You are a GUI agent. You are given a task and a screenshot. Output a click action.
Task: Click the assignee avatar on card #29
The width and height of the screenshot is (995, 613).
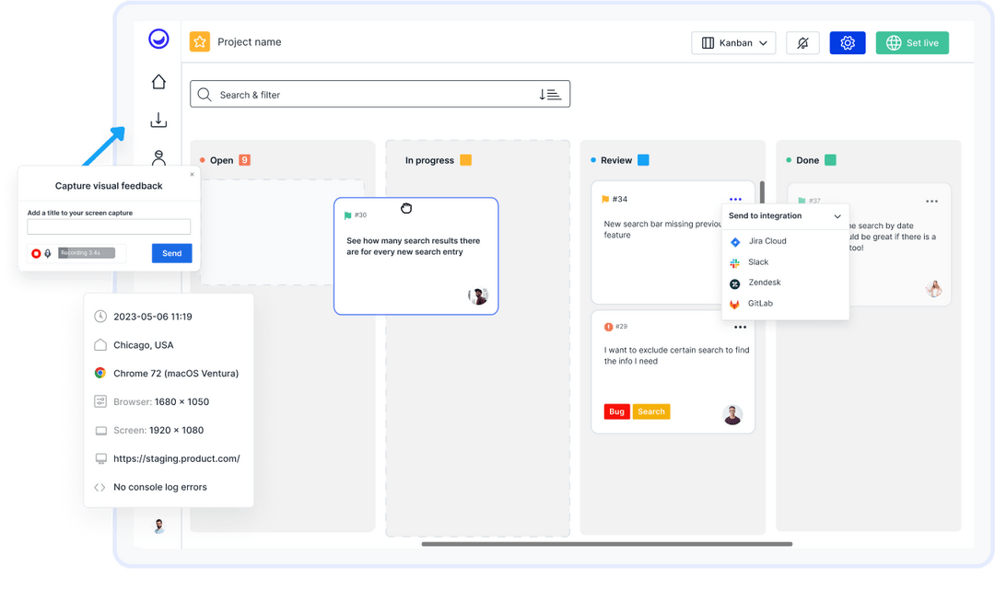[732, 414]
